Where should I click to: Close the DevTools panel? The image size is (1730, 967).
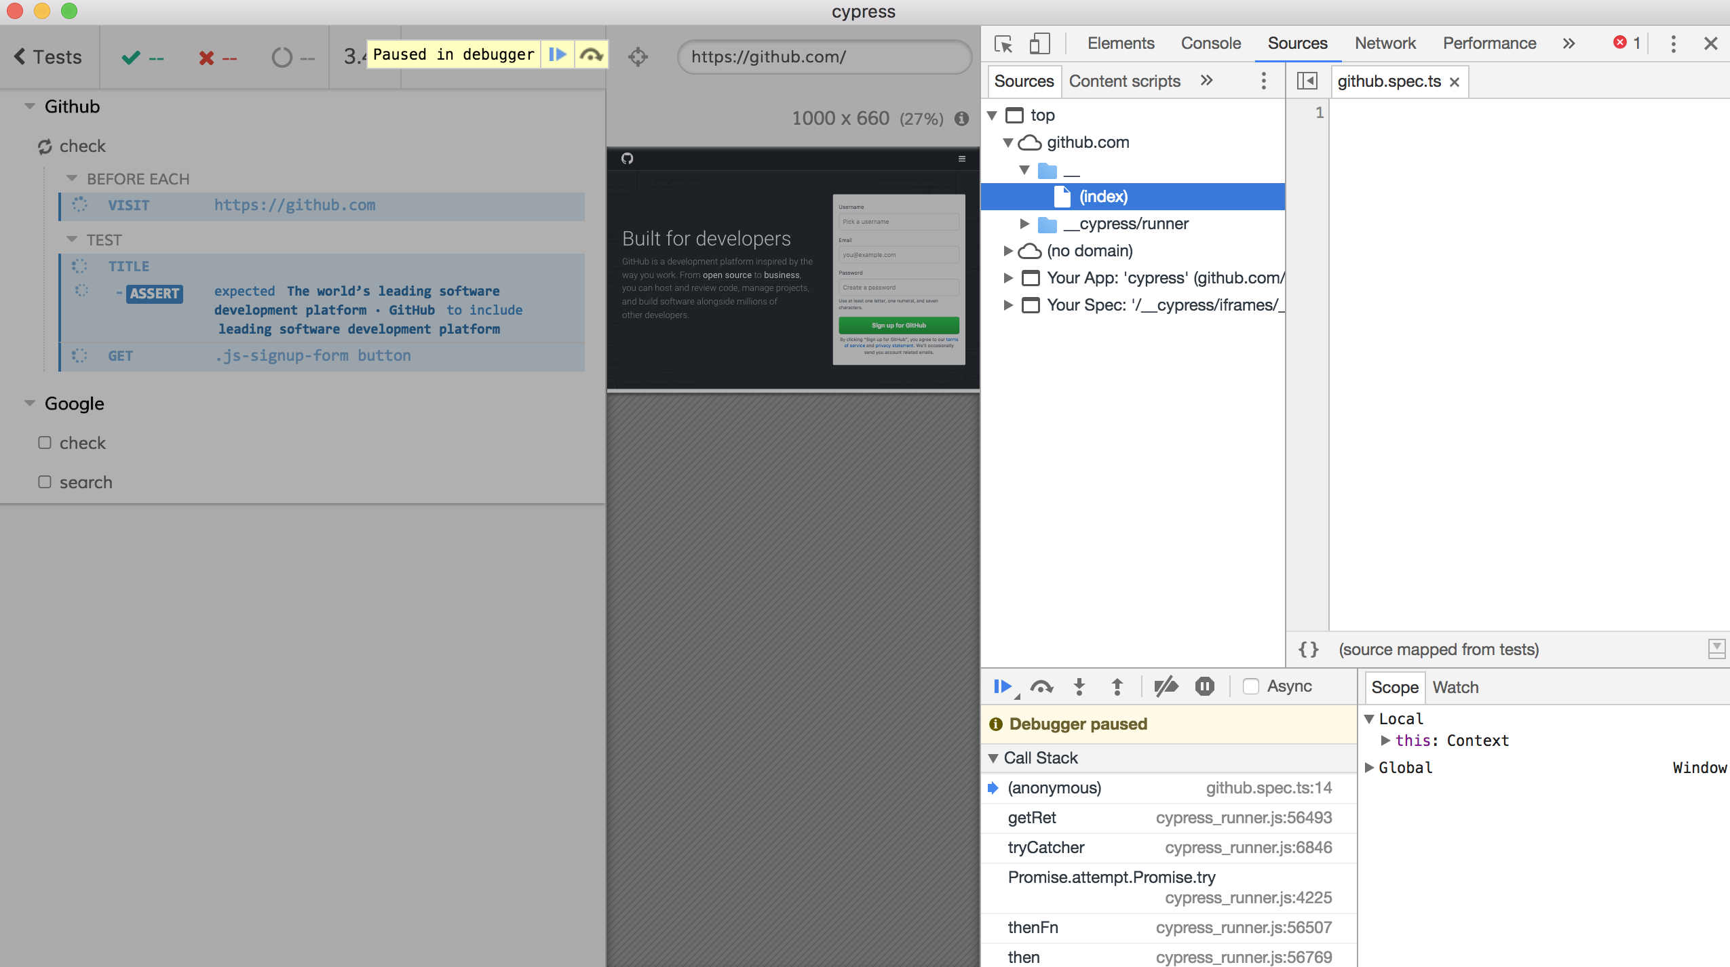(x=1710, y=43)
